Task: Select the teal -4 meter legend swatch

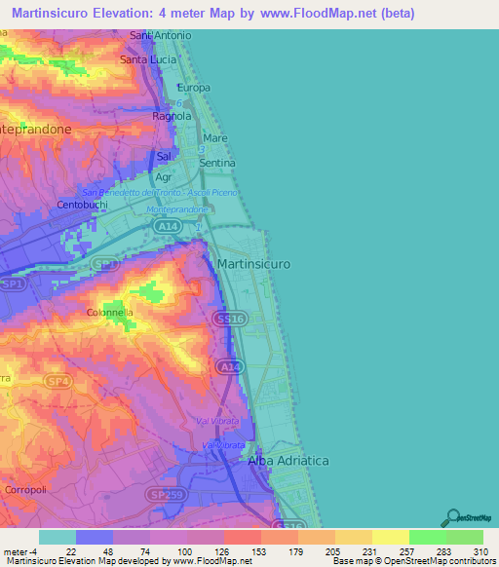Action: pos(58,537)
